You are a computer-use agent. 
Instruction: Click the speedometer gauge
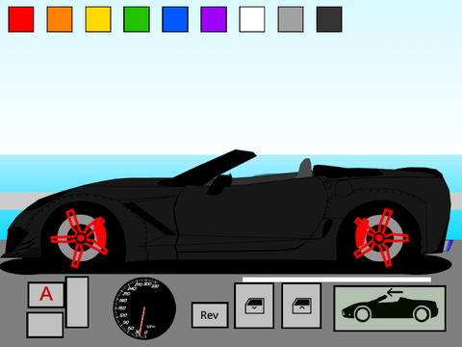tap(144, 308)
